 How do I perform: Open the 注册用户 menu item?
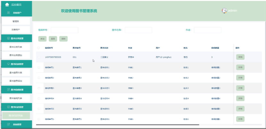[x=16, y=30]
